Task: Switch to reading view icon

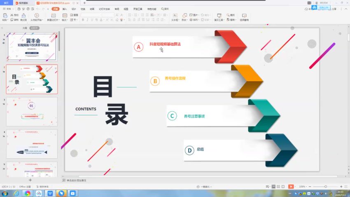Action: pyautogui.click(x=283, y=187)
